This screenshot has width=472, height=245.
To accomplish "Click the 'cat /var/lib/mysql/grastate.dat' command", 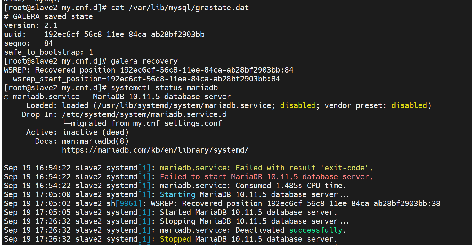I will coord(180,8).
